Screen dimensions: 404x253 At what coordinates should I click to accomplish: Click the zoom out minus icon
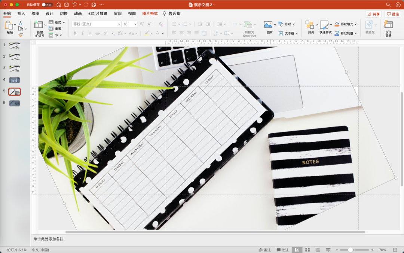click(x=337, y=250)
